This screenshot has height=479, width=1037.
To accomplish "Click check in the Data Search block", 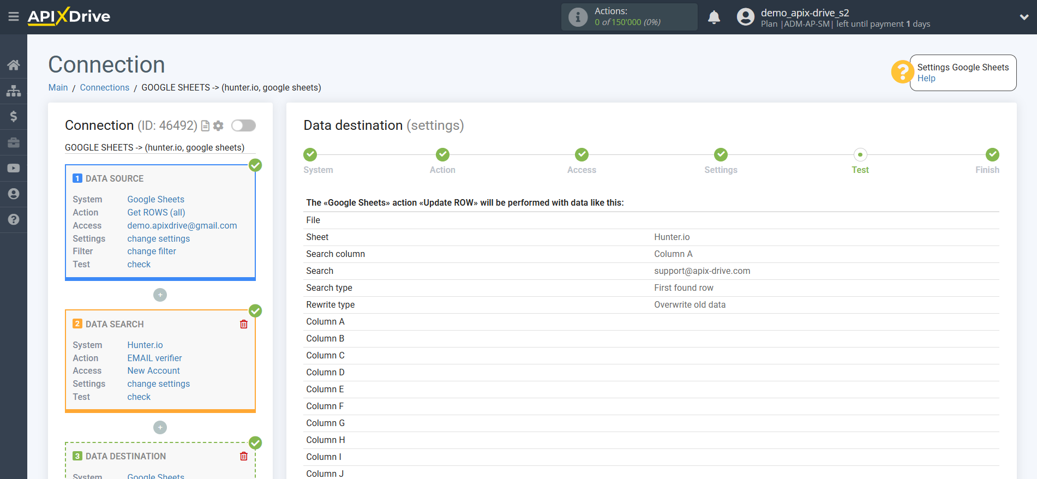I will pyautogui.click(x=139, y=397).
